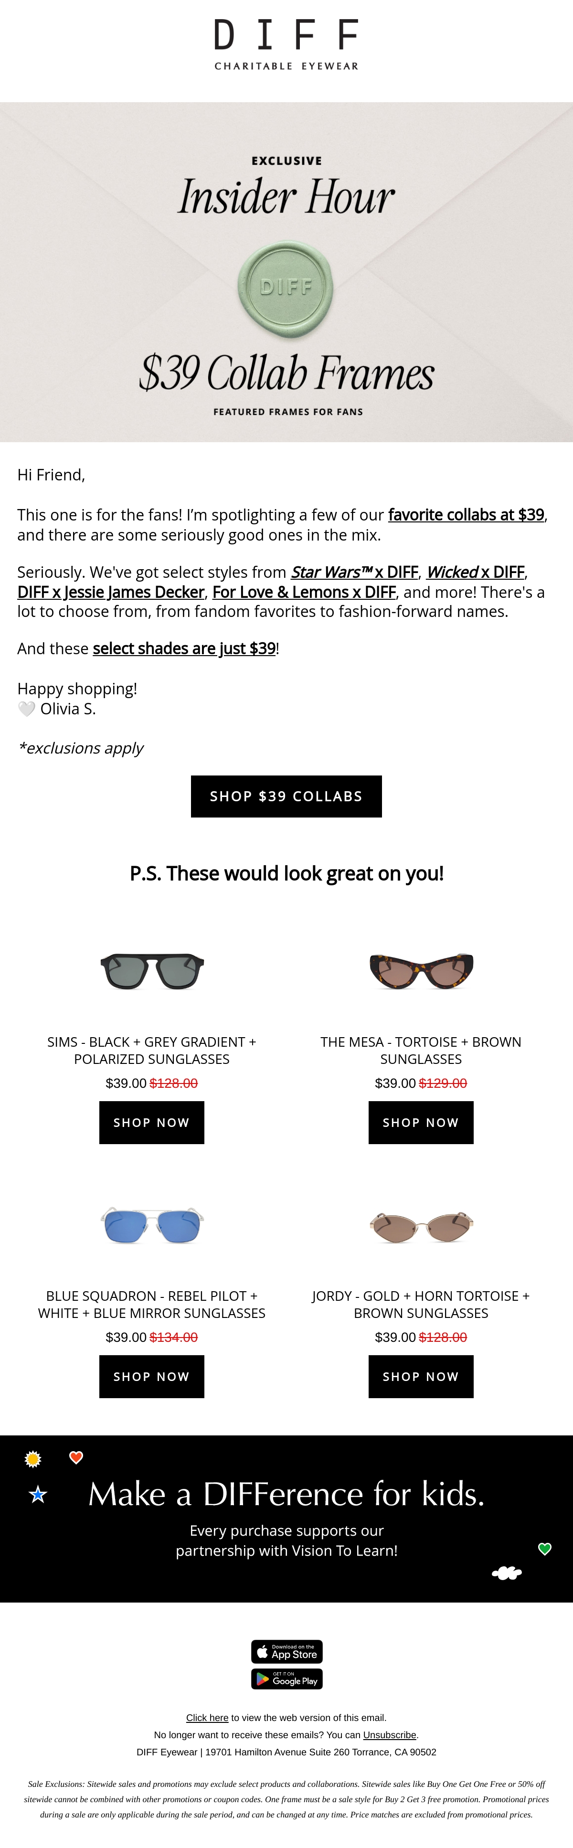This screenshot has width=573, height=1848.
Task: Open the Download on the App Store badge
Action: click(286, 1651)
